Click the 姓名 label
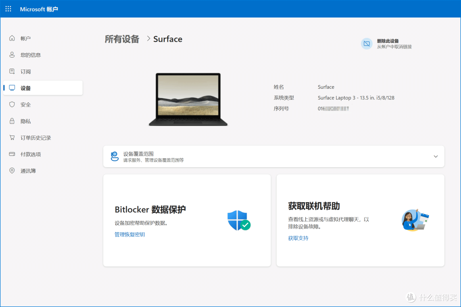Viewport: 461px width, 307px height. point(279,87)
